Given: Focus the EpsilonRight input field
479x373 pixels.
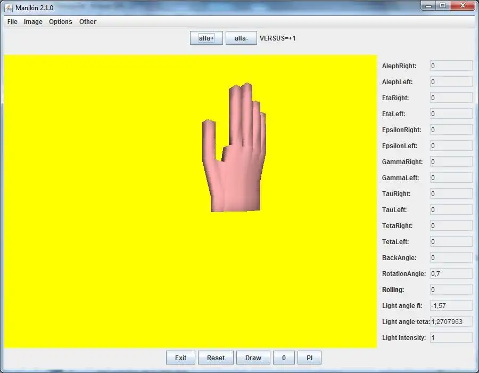Looking at the screenshot, I should click(451, 130).
